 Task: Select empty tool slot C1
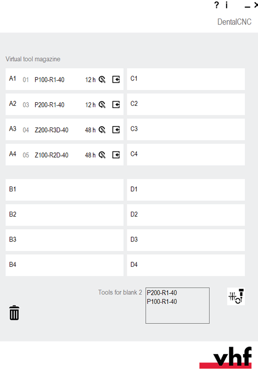186,79
